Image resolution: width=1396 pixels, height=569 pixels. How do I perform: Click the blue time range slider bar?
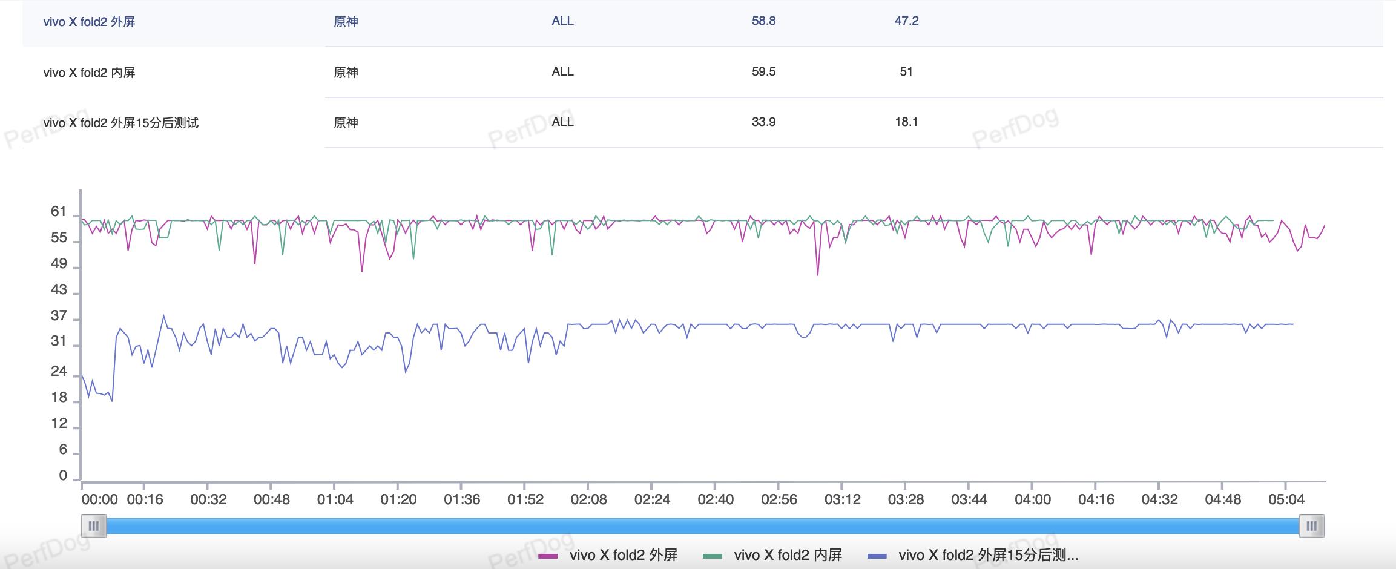702,526
